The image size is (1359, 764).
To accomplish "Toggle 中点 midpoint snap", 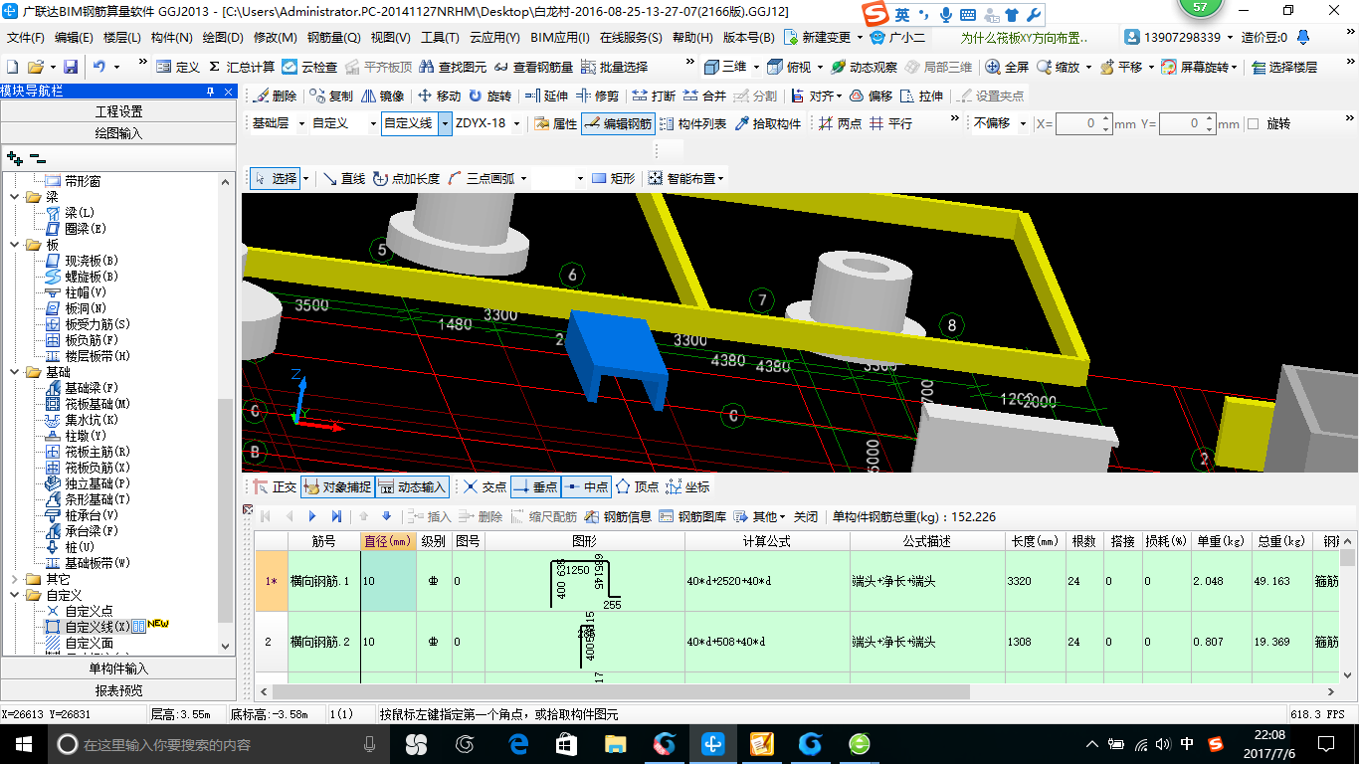I will coord(586,487).
